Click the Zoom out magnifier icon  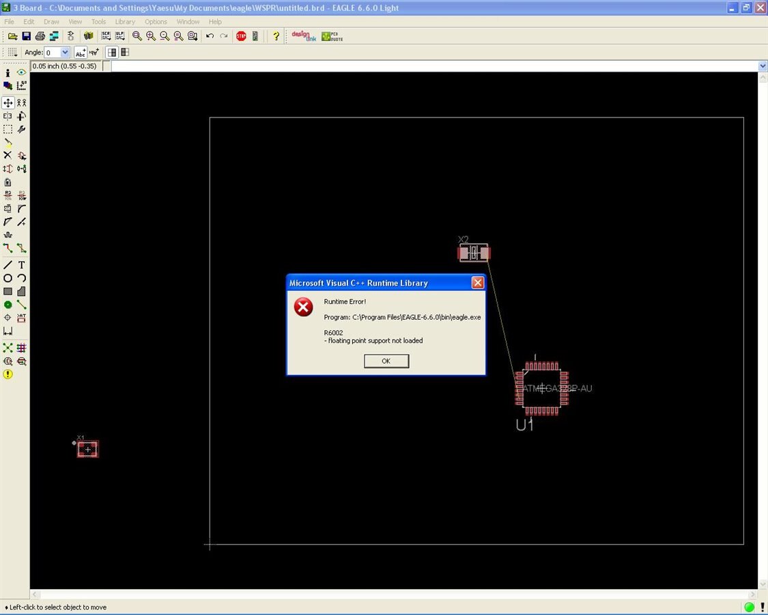click(x=165, y=36)
